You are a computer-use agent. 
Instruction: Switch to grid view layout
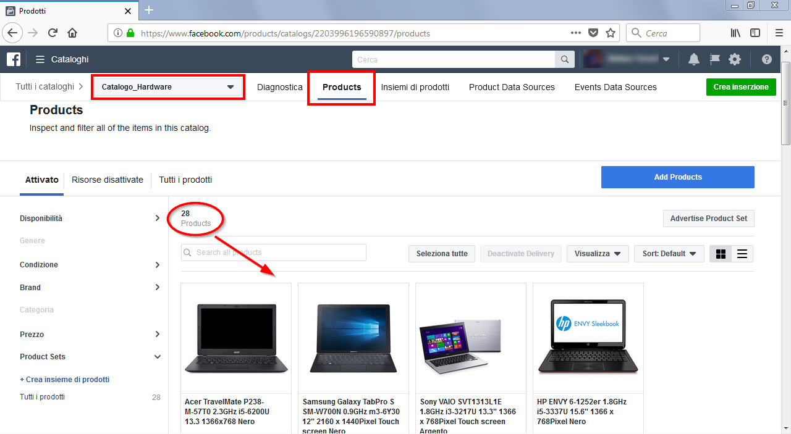[x=721, y=254]
